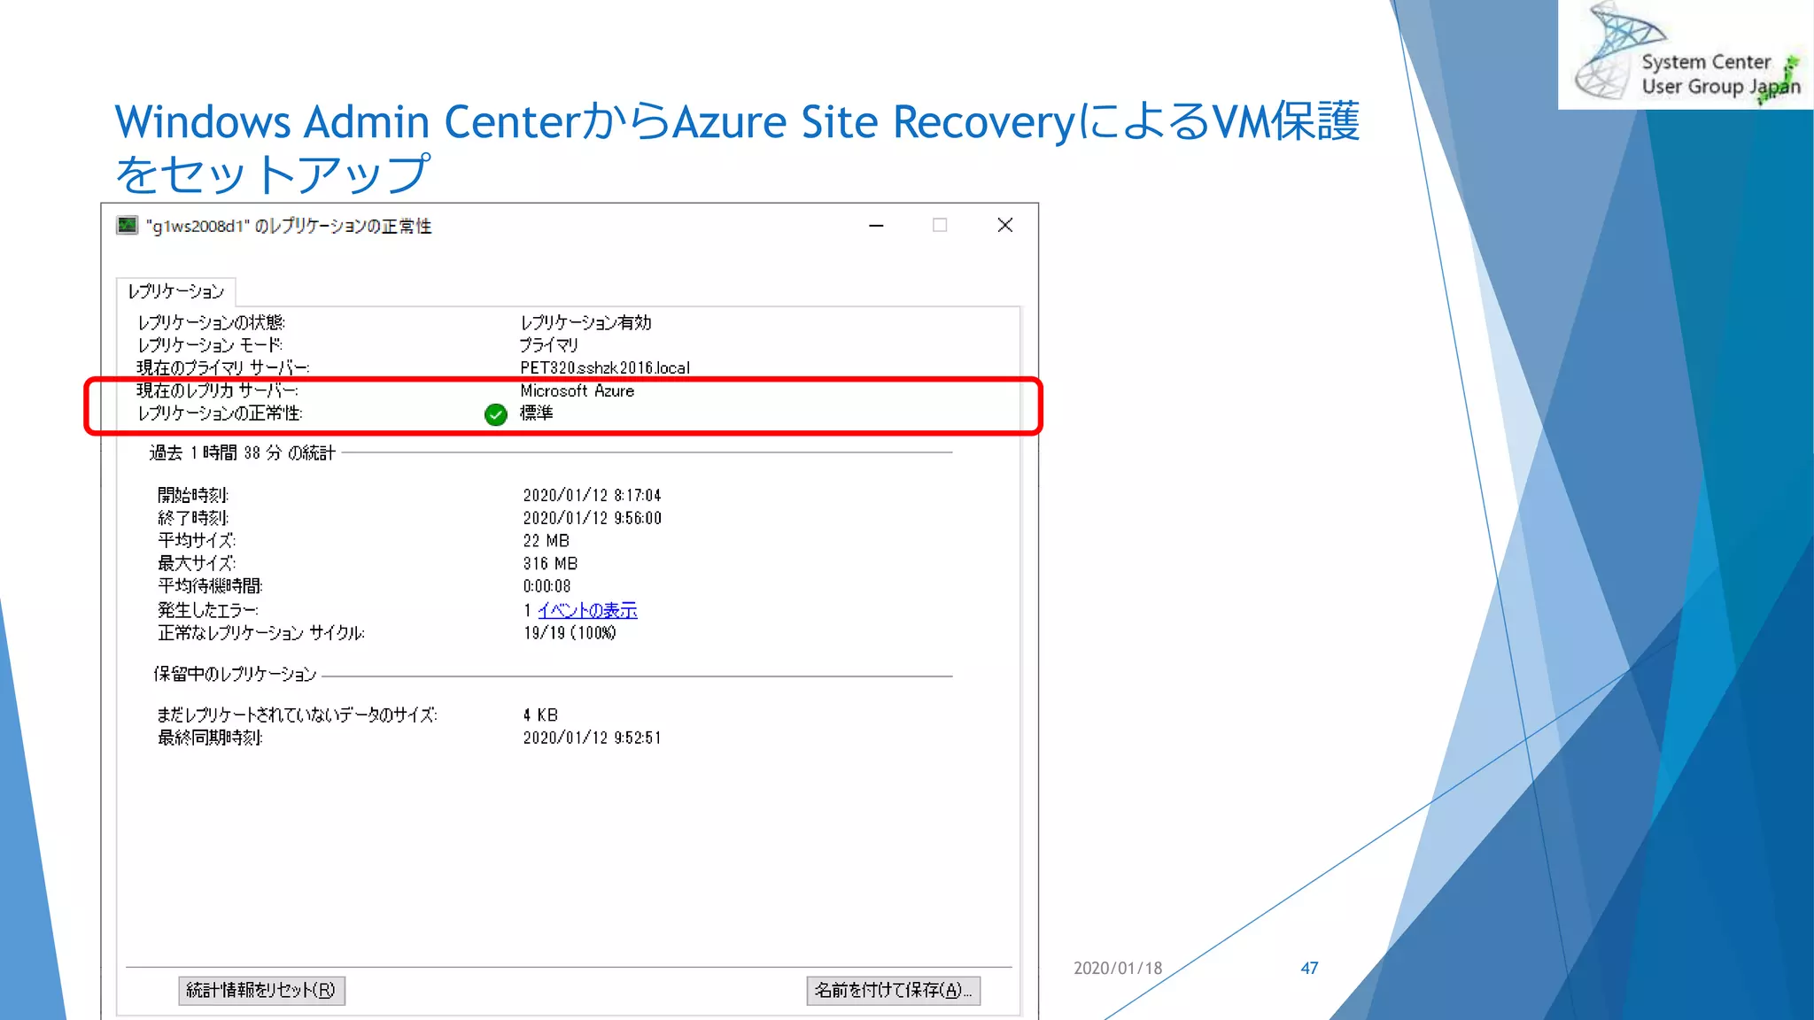The image size is (1814, 1020).
Task: Click the disabled maximize button of dialog
Action: [940, 226]
